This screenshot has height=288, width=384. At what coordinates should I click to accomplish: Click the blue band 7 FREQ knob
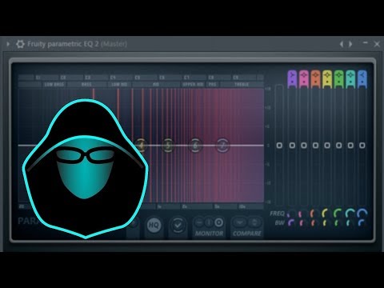362,214
